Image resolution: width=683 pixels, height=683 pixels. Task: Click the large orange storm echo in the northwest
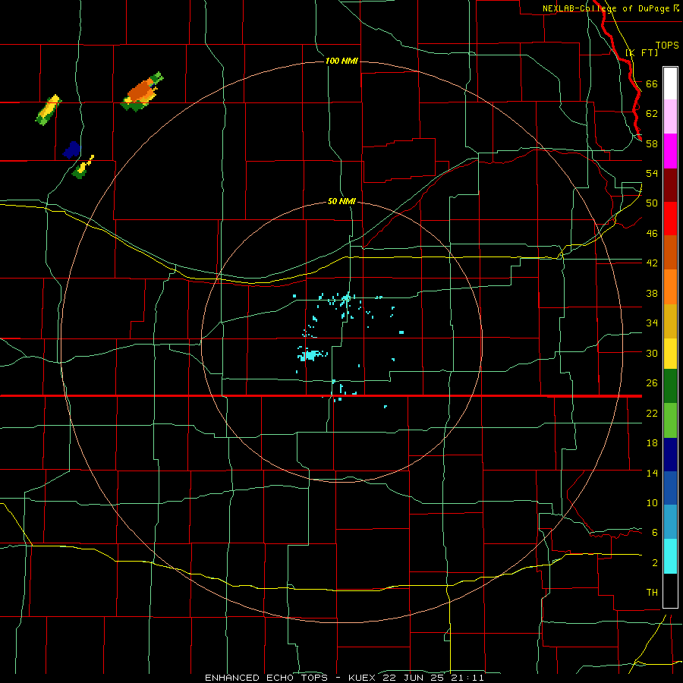point(142,92)
